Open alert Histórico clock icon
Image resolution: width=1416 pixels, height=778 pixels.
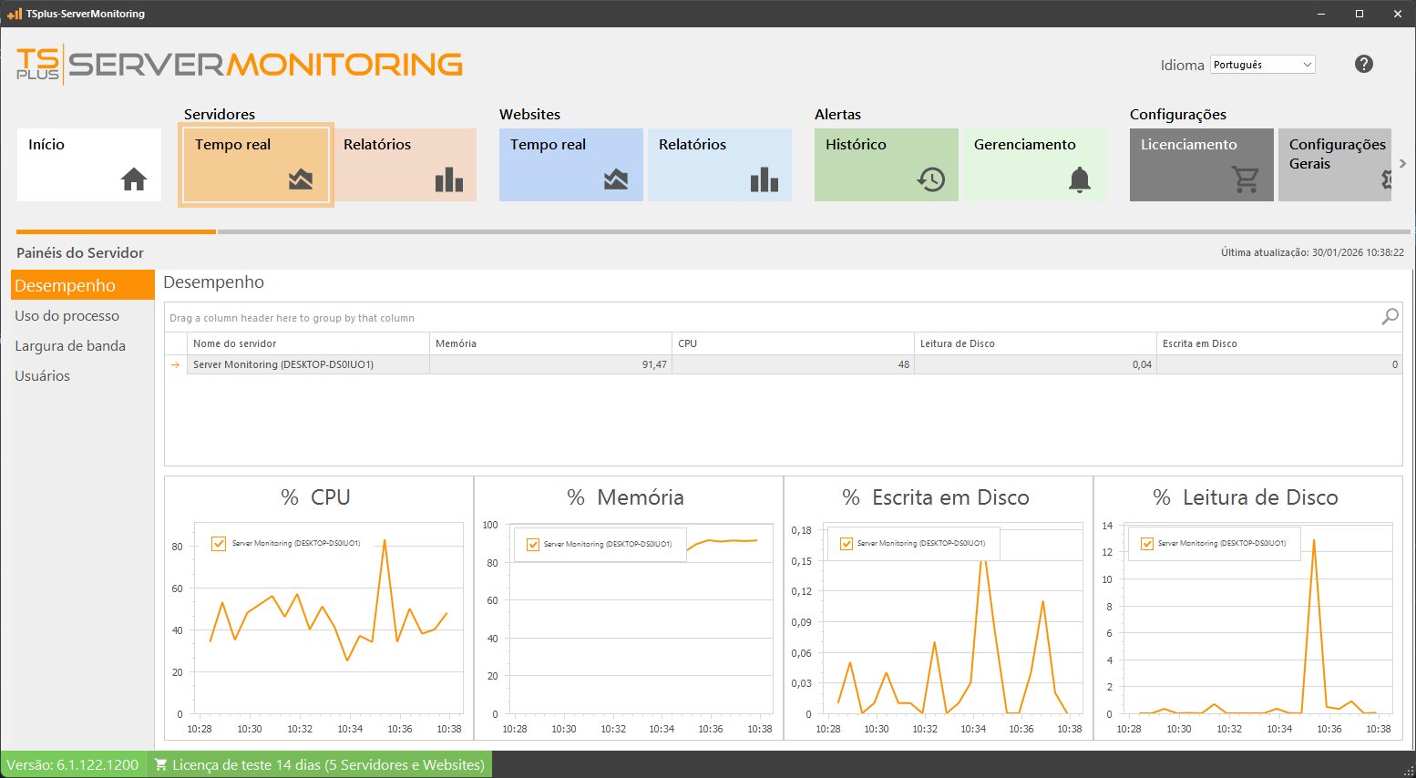coord(931,179)
